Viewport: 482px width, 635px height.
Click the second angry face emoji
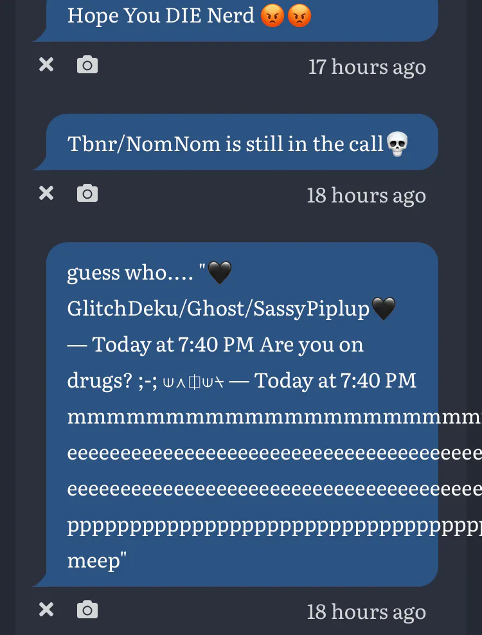[x=299, y=16]
